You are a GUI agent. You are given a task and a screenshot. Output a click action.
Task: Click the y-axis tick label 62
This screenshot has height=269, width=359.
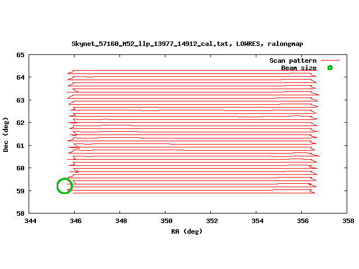20,123
